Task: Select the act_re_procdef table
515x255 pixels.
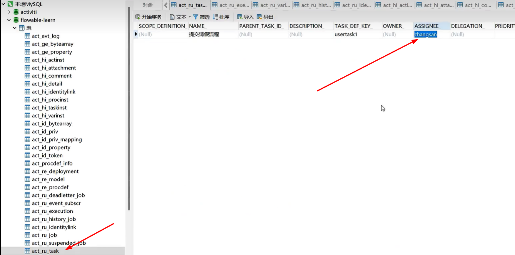Action: point(50,187)
